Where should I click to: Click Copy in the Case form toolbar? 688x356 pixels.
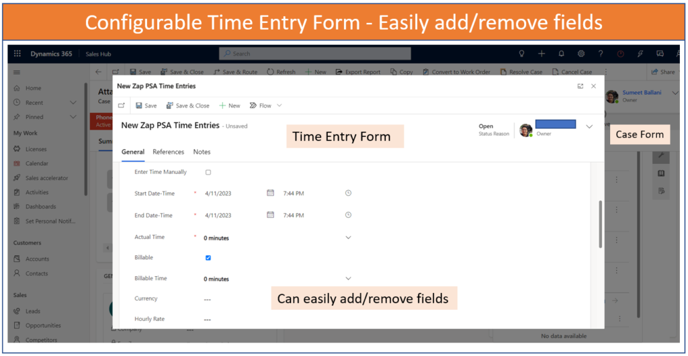click(402, 72)
